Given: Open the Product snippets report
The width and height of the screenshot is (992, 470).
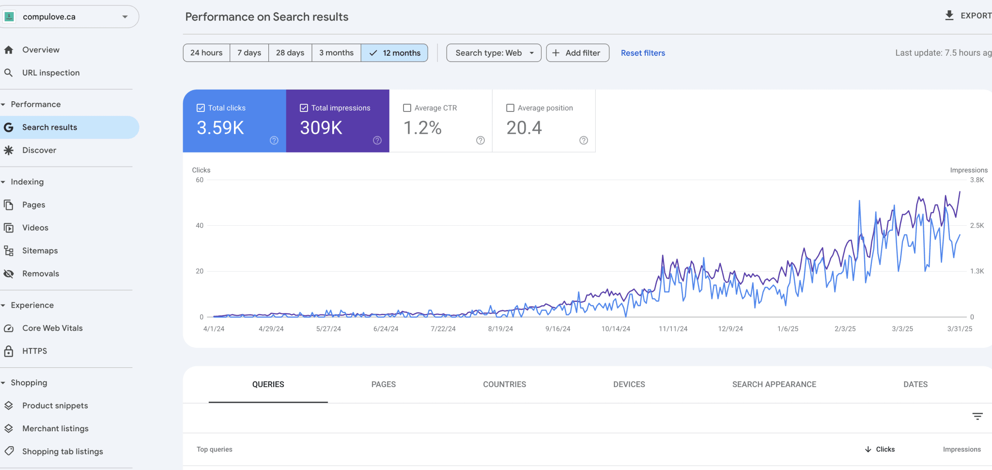Looking at the screenshot, I should pyautogui.click(x=55, y=405).
